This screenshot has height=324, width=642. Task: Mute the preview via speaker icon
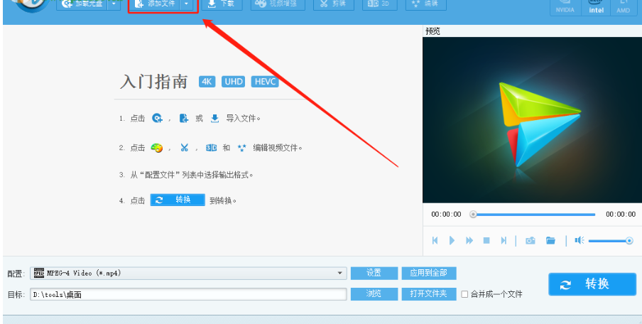pos(579,240)
